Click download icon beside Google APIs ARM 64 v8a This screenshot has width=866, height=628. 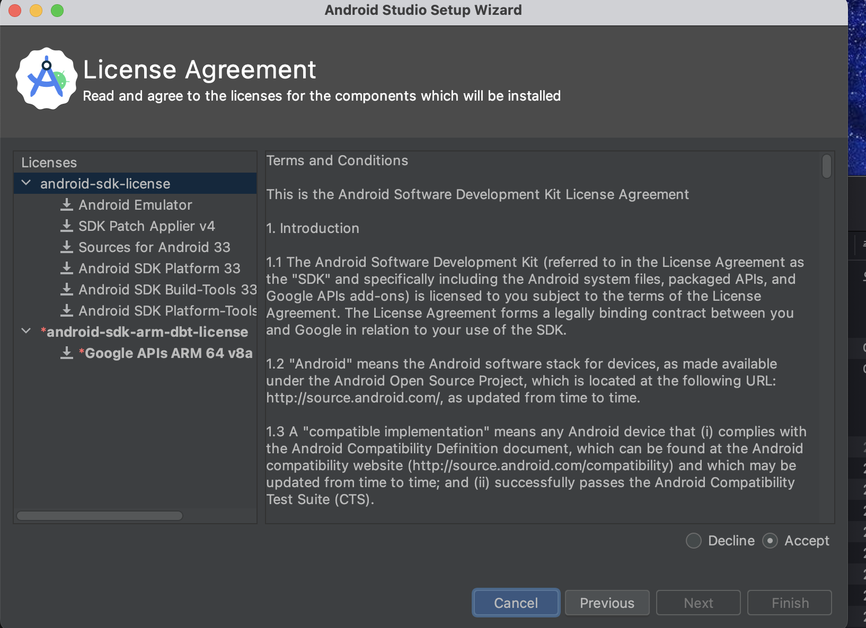[x=67, y=353]
